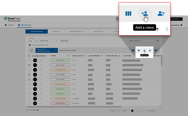Click the avatar in the Los Angeles row

coord(35,99)
